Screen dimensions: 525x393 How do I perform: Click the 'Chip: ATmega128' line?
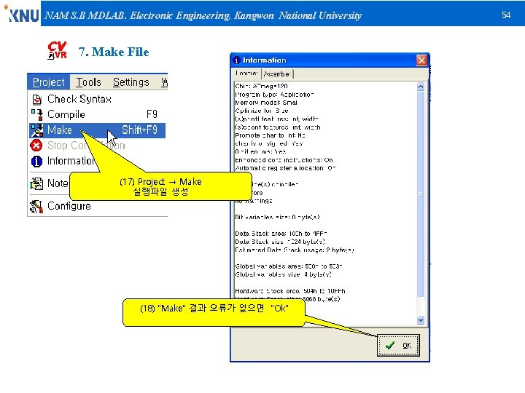click(x=261, y=86)
